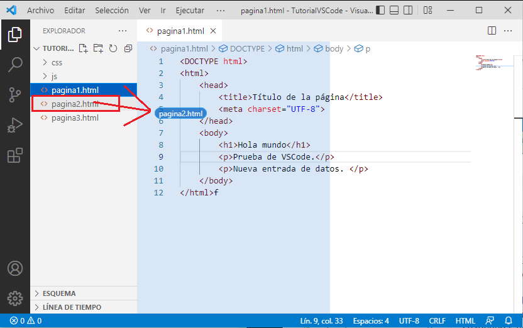
Task: Change encoding via UTF-8 status entry
Action: [x=409, y=320]
